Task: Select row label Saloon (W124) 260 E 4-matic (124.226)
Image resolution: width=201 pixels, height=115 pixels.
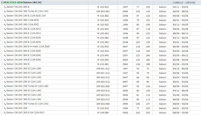Action: [28, 47]
